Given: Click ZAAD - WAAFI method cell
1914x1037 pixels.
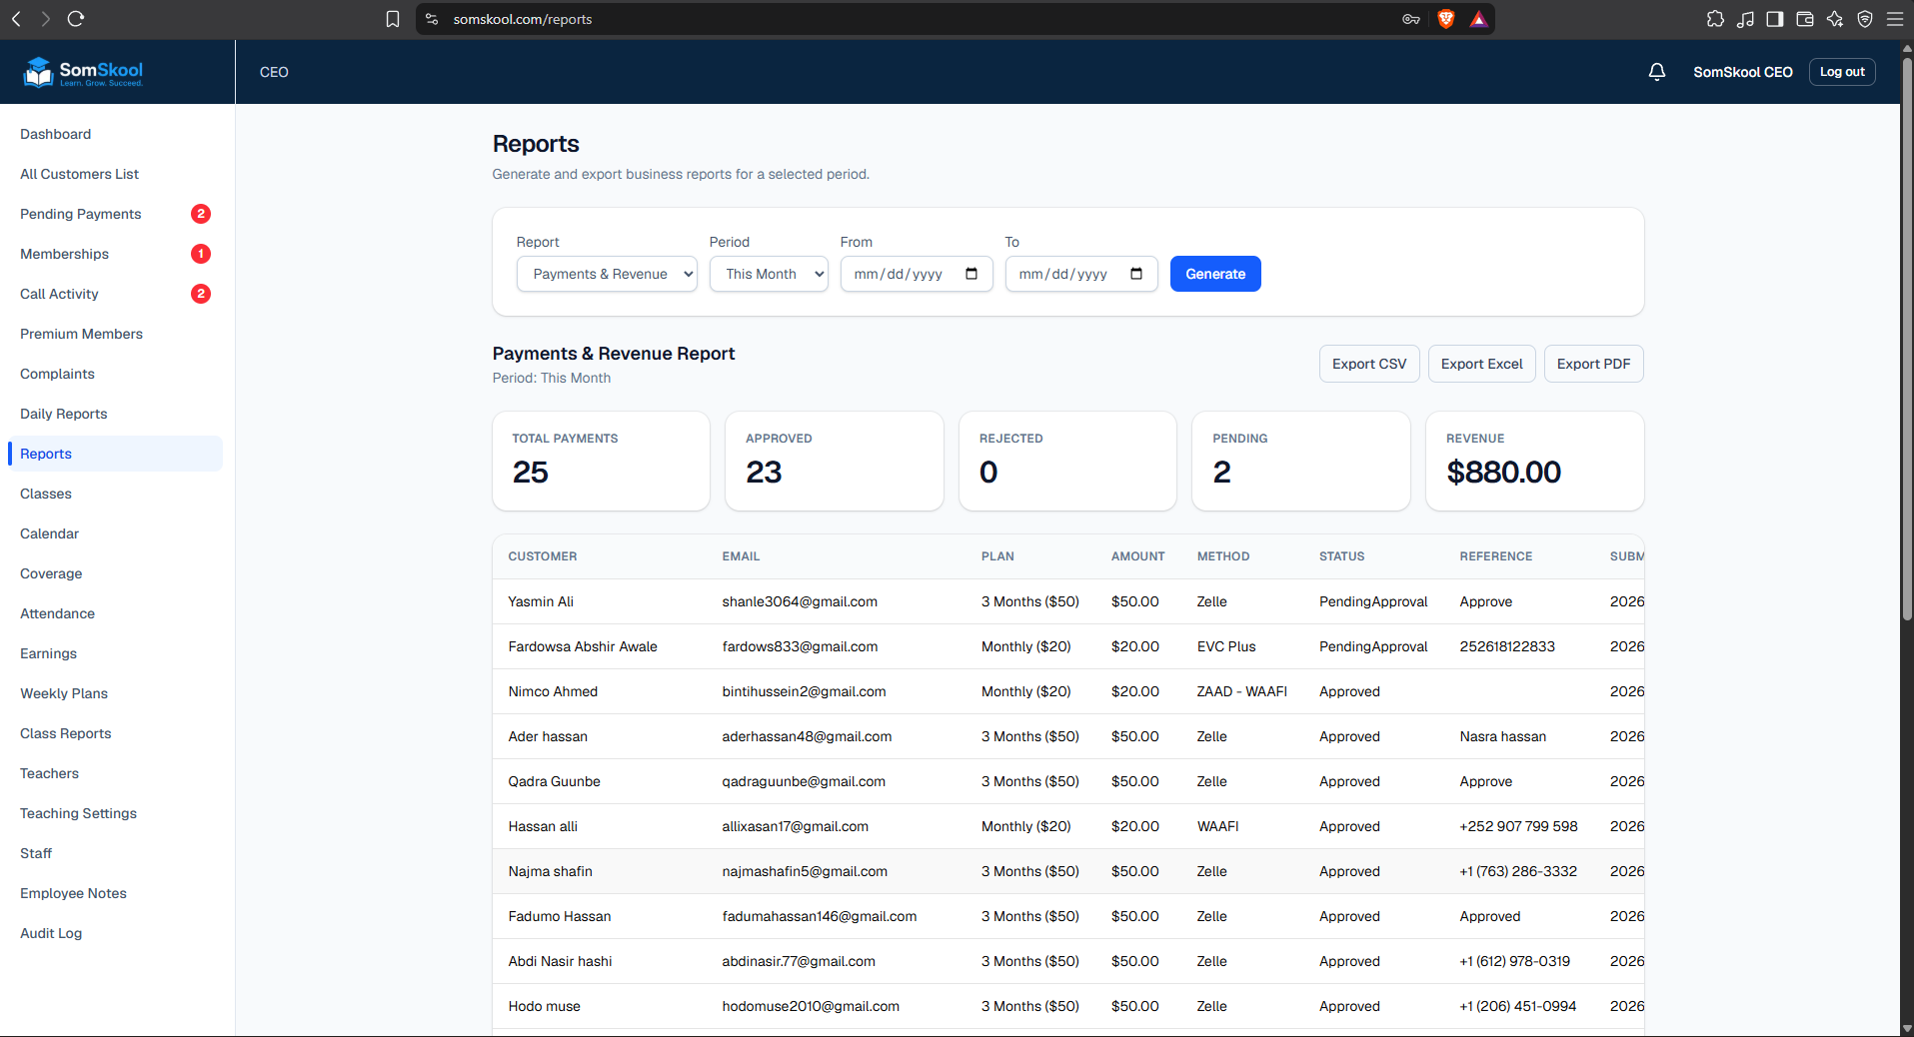Looking at the screenshot, I should 1242,691.
